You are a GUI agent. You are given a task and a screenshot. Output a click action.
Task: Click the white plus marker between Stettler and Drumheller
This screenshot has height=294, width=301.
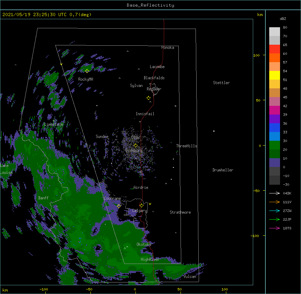214,131
